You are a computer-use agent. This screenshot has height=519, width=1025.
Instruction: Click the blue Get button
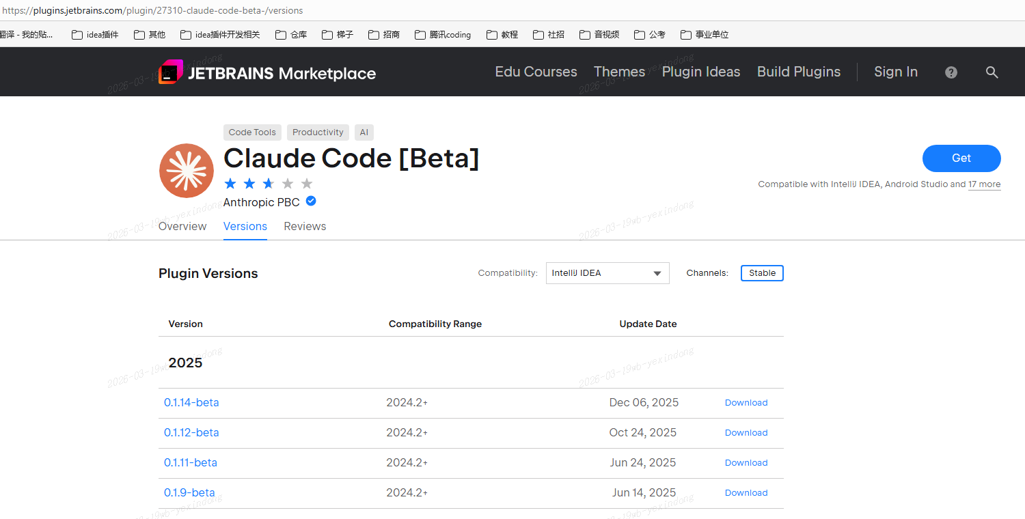[x=961, y=158]
